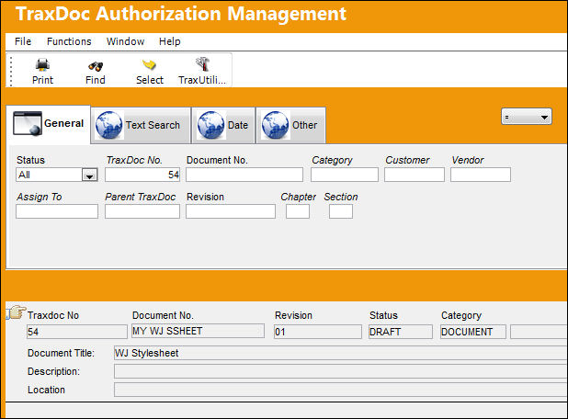Open the equals operator dropdown

pyautogui.click(x=527, y=117)
